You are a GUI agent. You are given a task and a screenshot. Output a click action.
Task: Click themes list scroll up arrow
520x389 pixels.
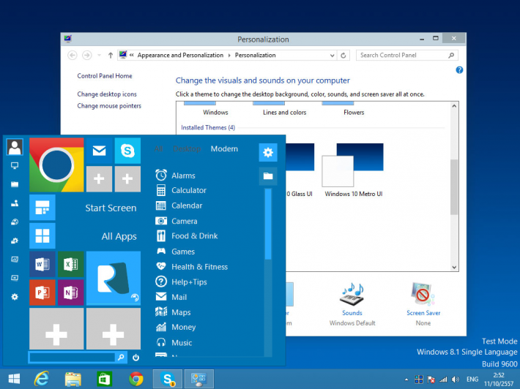454,106
